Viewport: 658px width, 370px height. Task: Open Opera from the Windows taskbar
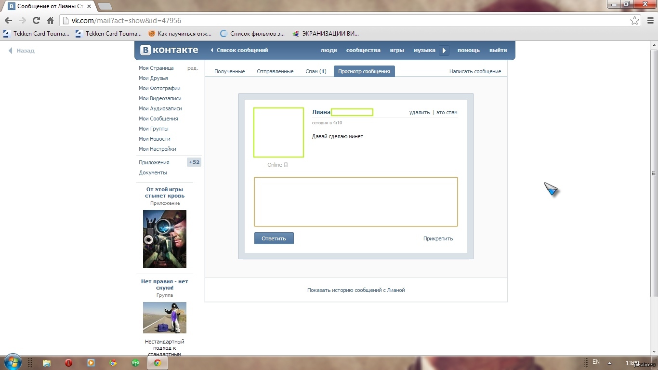[68, 363]
